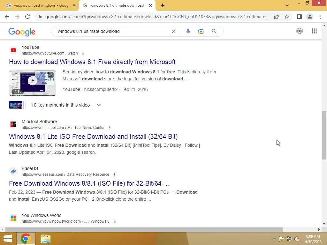Click the scroll-down arrow of page scrollbar
Screen dimensions: 327x245
click(324, 224)
